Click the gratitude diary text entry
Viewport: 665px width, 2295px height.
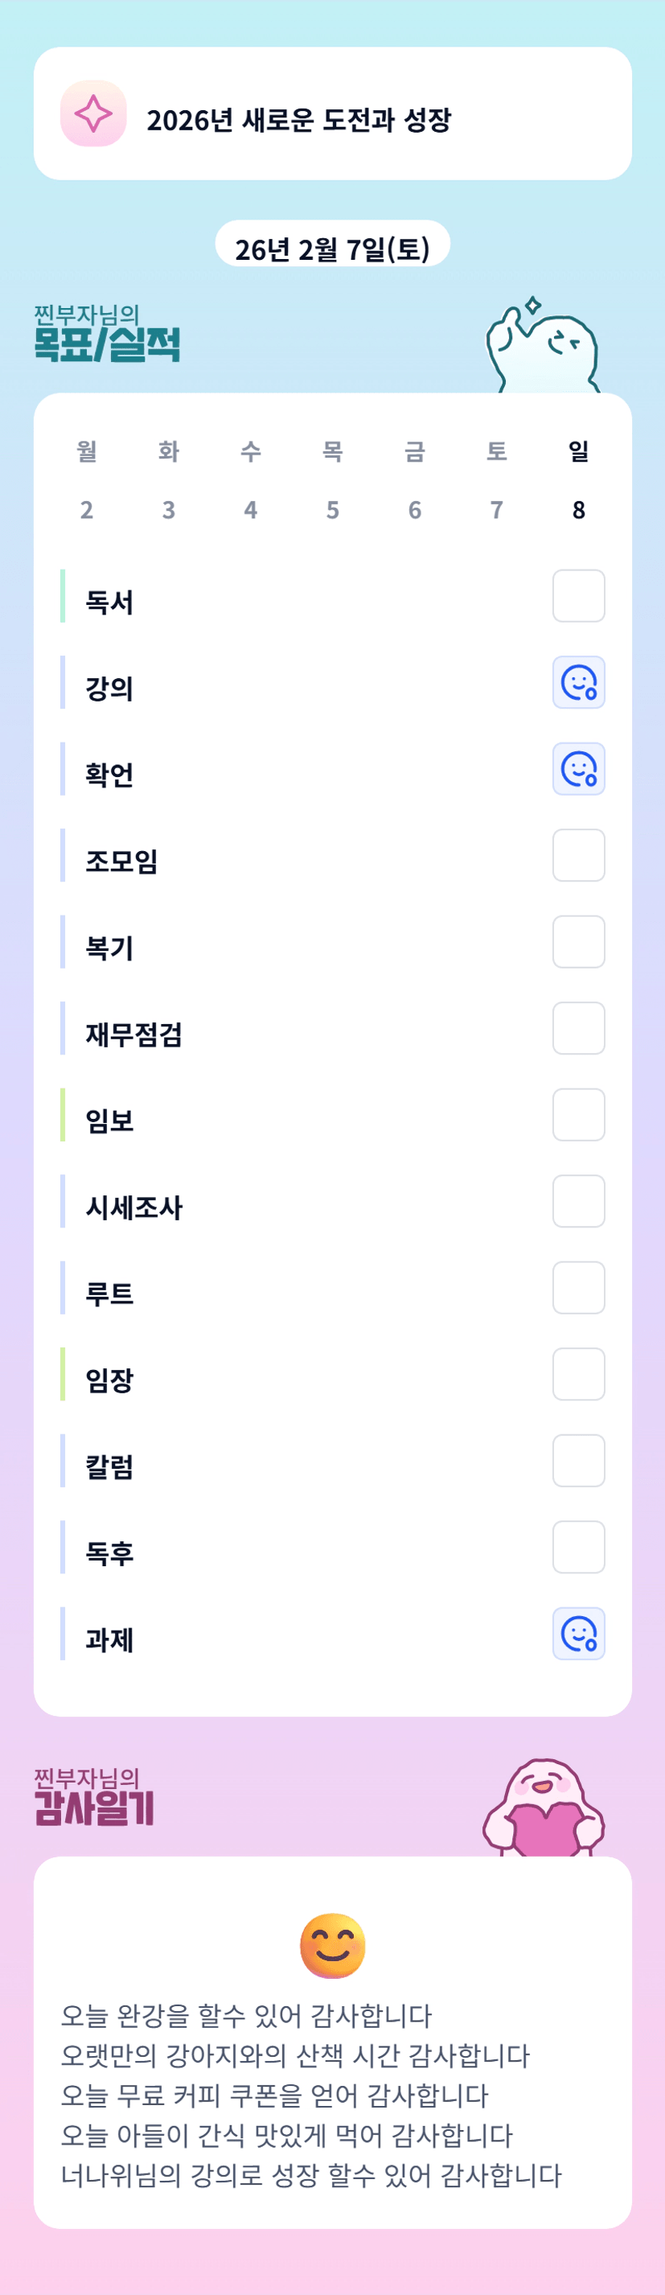click(x=311, y=2095)
